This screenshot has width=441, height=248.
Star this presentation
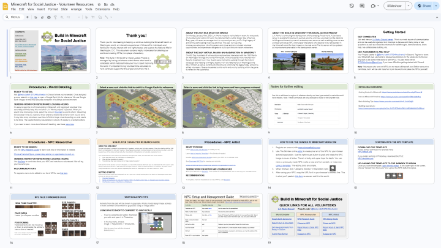99,4
